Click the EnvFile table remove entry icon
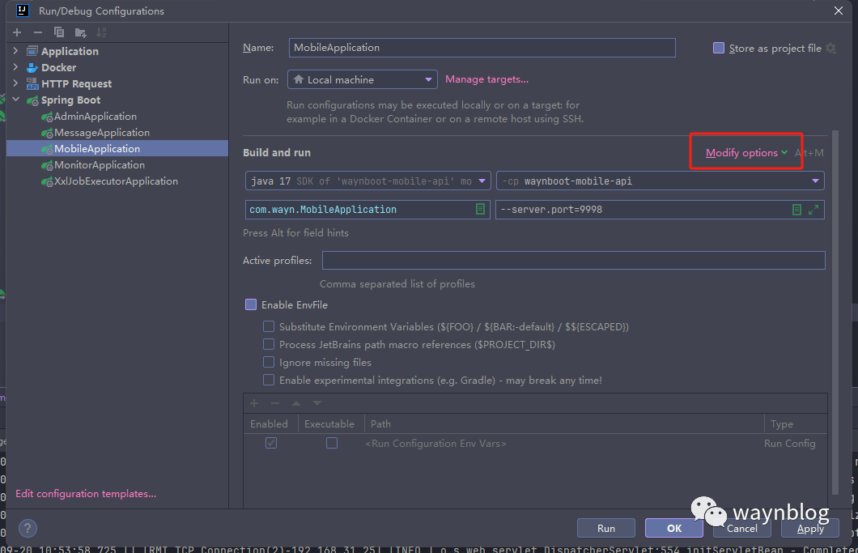This screenshot has width=858, height=553. point(275,403)
